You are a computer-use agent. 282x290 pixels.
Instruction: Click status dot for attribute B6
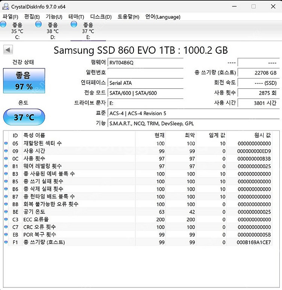click(6, 189)
